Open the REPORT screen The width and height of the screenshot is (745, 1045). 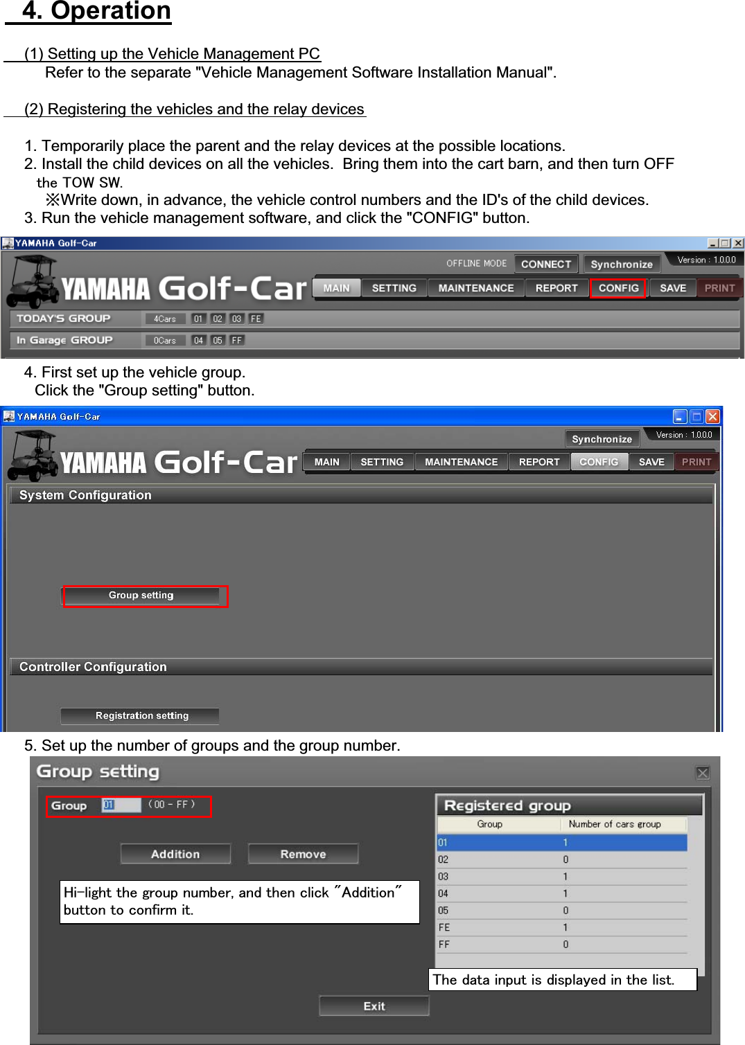coord(556,287)
